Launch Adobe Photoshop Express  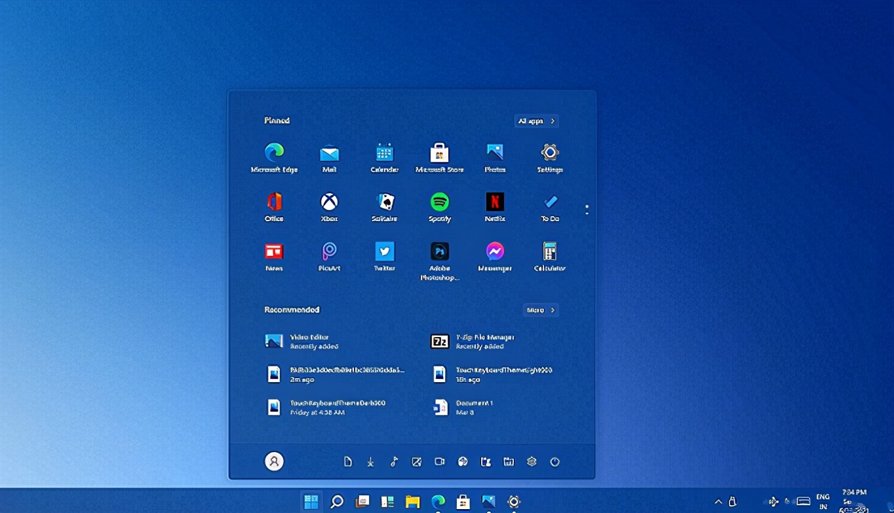(439, 261)
